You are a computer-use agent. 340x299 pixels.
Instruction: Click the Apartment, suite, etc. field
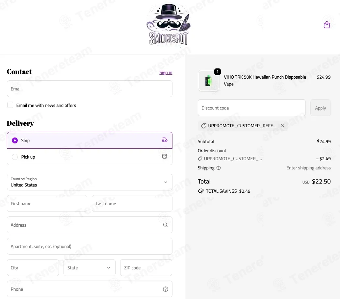click(x=90, y=246)
